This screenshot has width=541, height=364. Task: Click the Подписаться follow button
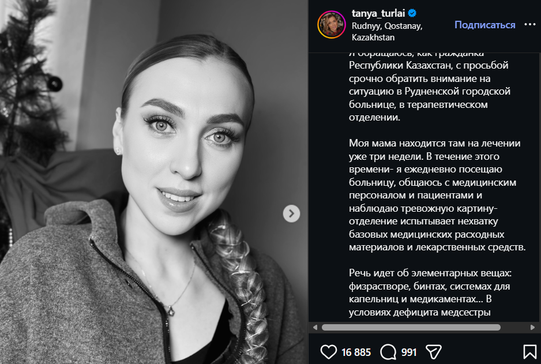(x=484, y=25)
